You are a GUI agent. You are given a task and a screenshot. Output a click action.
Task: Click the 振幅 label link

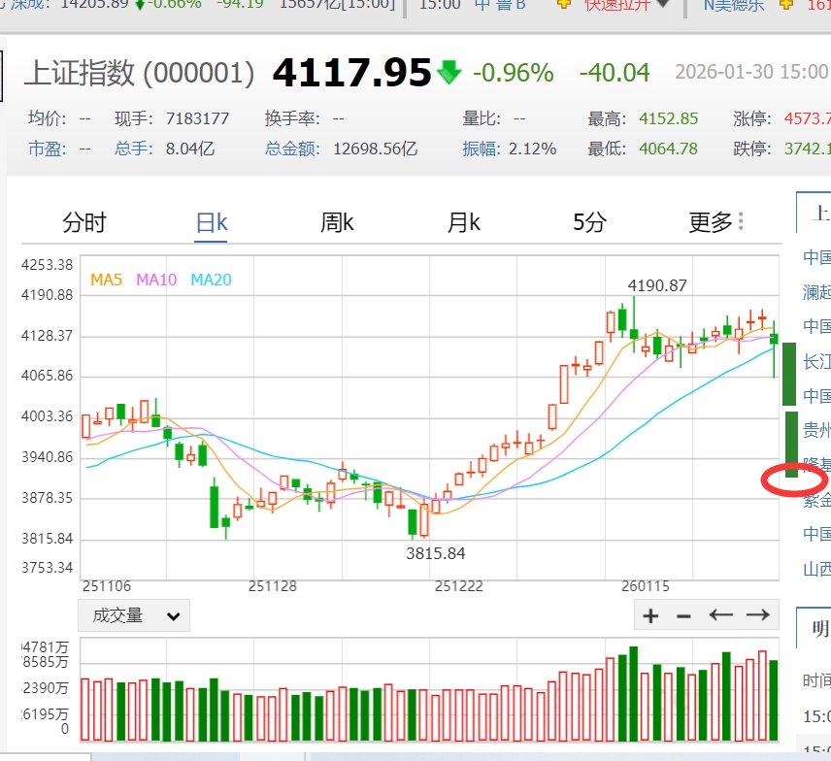pos(482,149)
